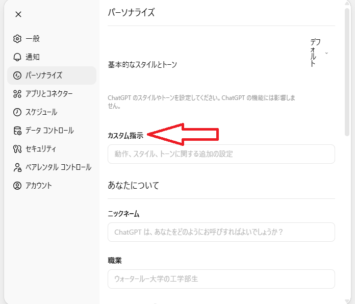
Task: Click the あなたについて heading
Action: [x=133, y=185]
